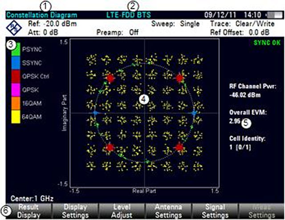Open the Display Settings softkey
The width and height of the screenshot is (285, 220).
pos(75,211)
